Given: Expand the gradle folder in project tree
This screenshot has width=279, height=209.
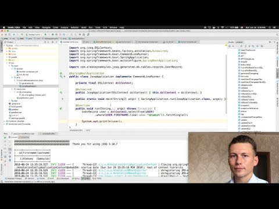Looking at the screenshot, I should (7, 57).
